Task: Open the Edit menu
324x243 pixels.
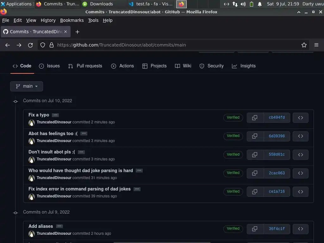Action: (18, 20)
